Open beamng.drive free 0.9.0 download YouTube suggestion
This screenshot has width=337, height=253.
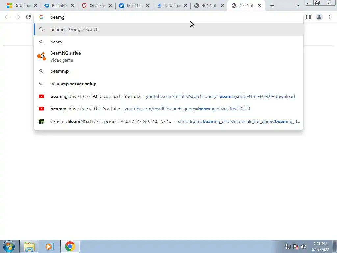168,96
